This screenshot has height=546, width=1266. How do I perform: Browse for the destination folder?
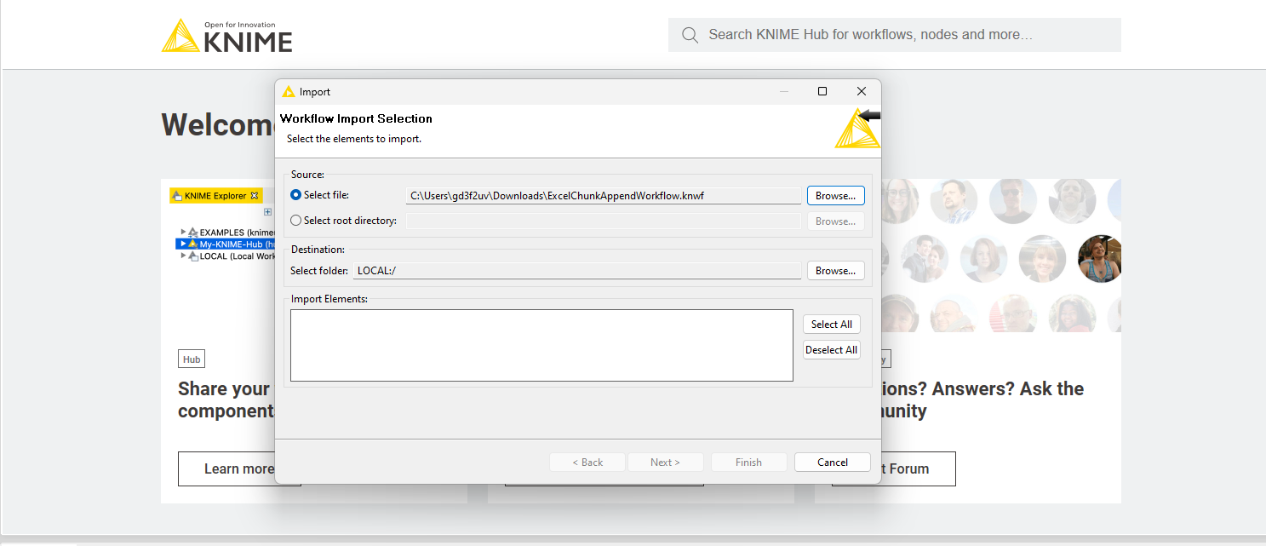pyautogui.click(x=835, y=271)
